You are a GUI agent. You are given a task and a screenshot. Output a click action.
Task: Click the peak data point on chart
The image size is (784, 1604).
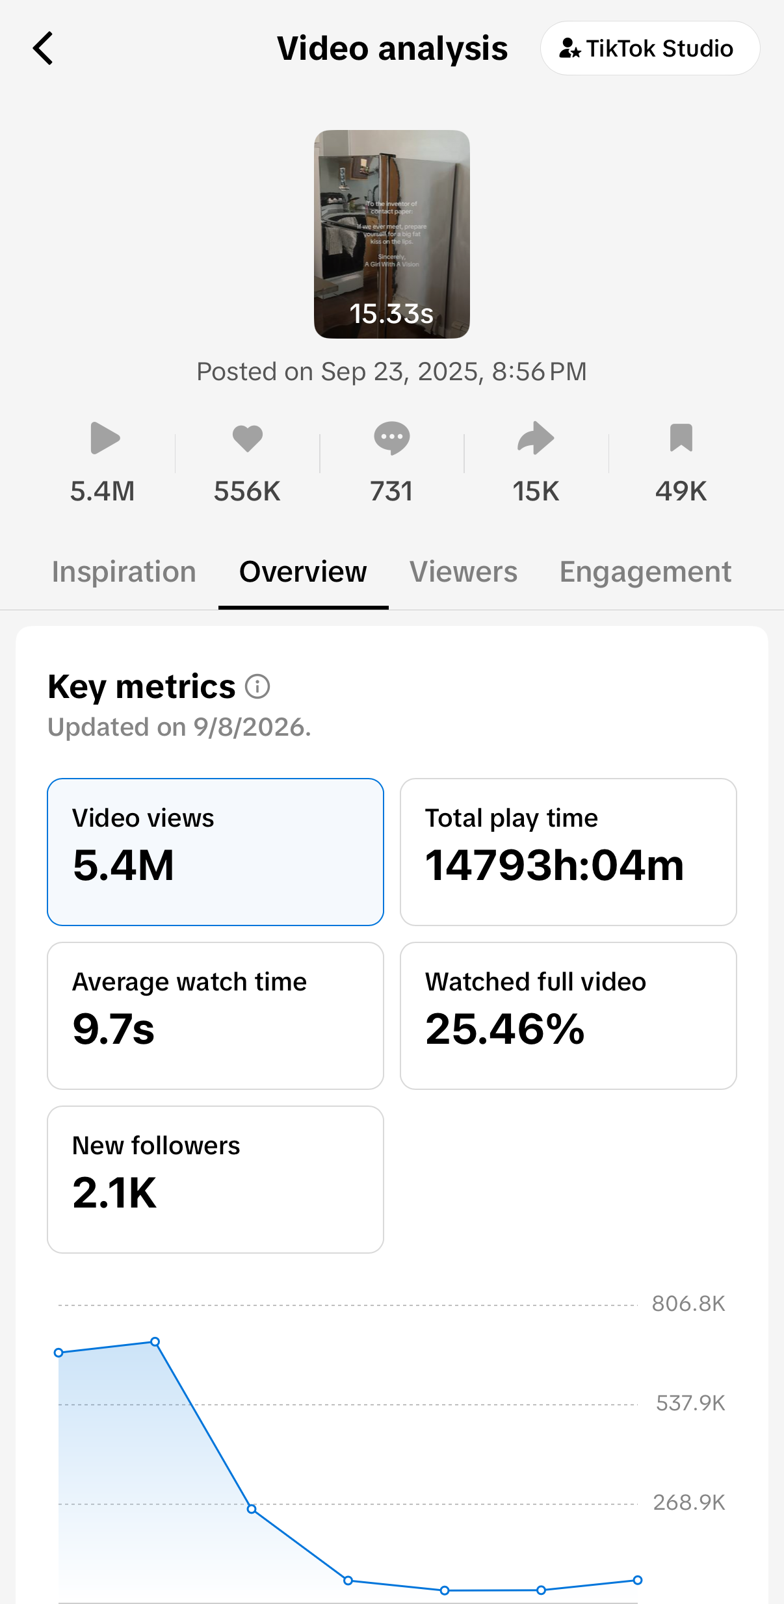pyautogui.click(x=155, y=1341)
